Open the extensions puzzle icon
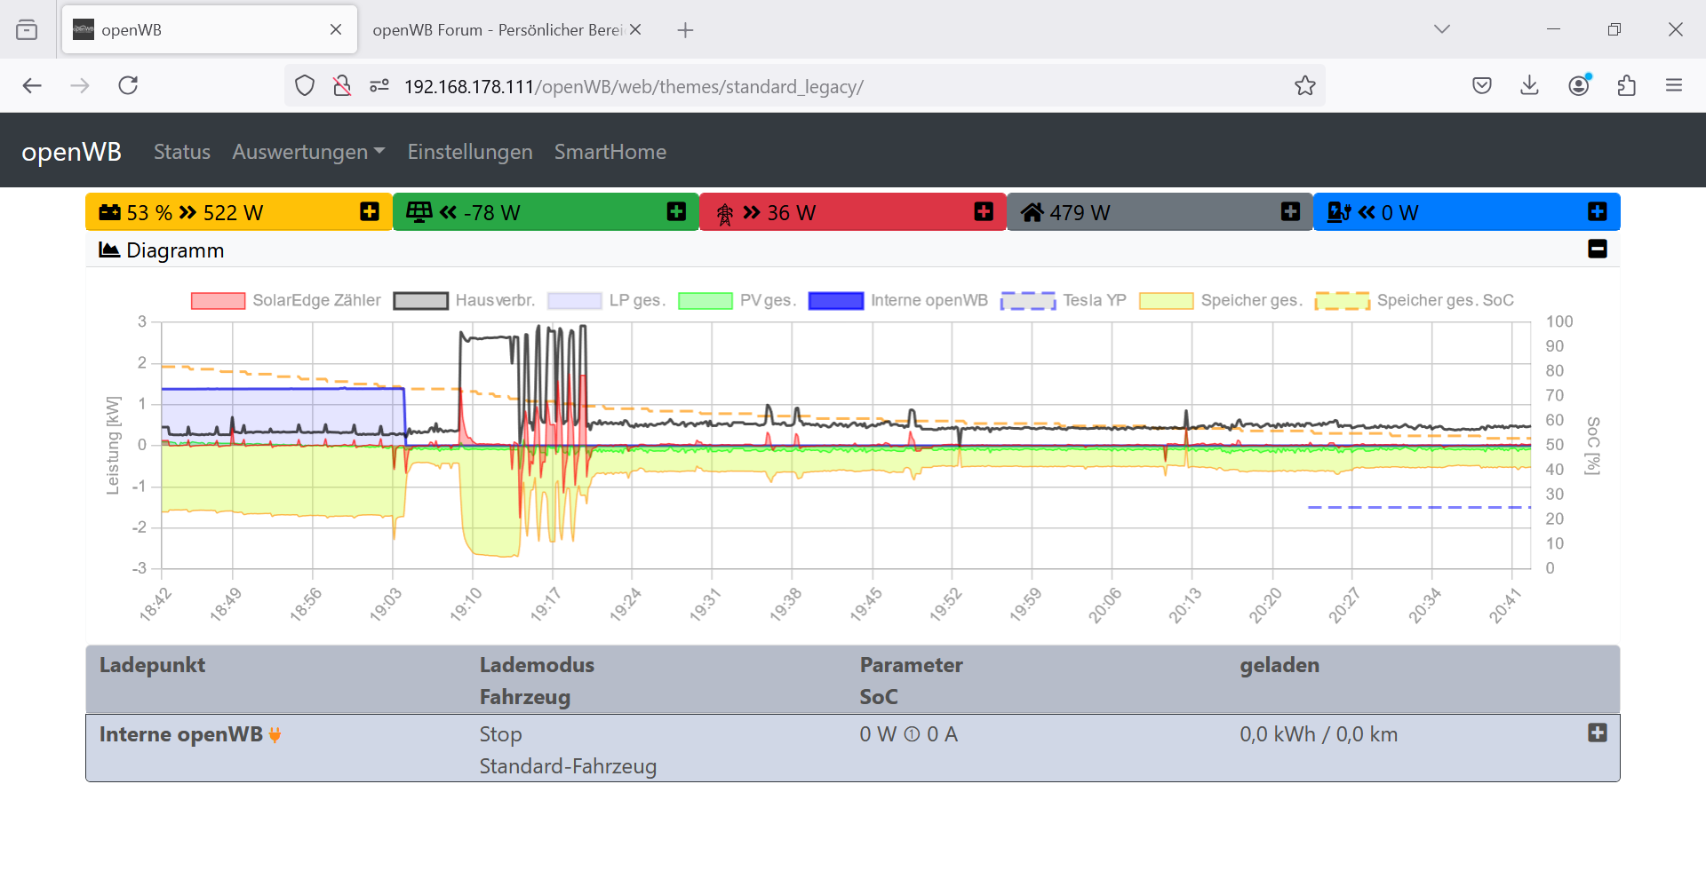 point(1627,85)
